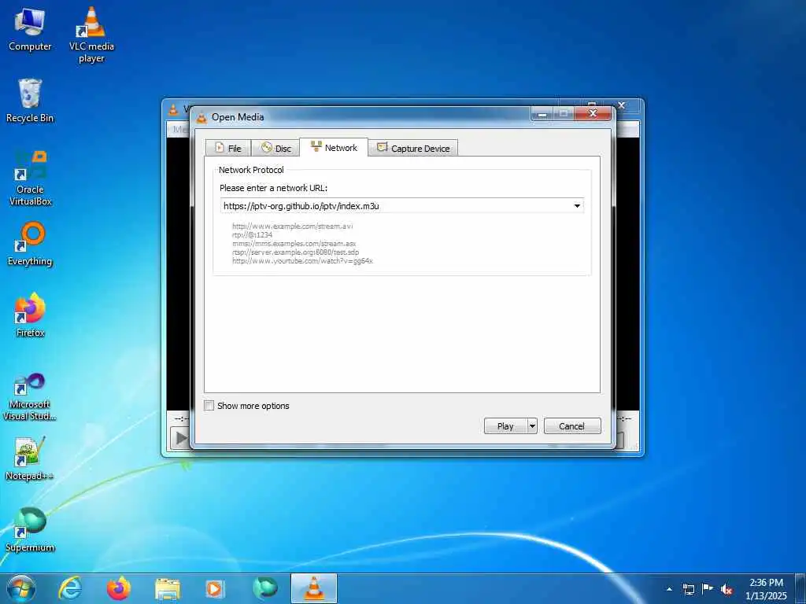This screenshot has height=604, width=806.
Task: Expand the network URL history dropdown
Action: (x=577, y=206)
